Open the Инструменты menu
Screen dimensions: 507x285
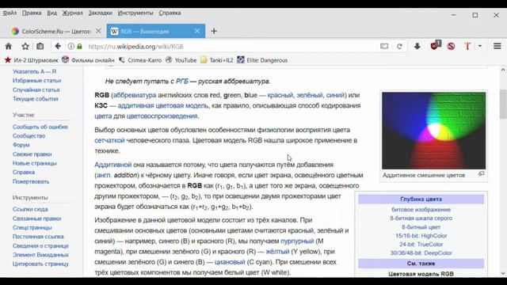[135, 13]
